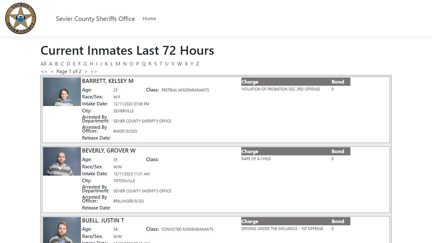The image size is (432, 243).
Task: Jump to last page with >> link
Action: click(x=94, y=72)
